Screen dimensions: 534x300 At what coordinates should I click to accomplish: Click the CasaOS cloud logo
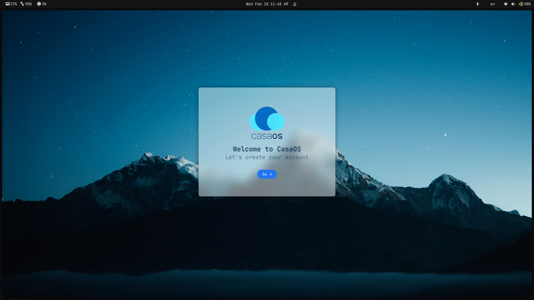(x=267, y=119)
